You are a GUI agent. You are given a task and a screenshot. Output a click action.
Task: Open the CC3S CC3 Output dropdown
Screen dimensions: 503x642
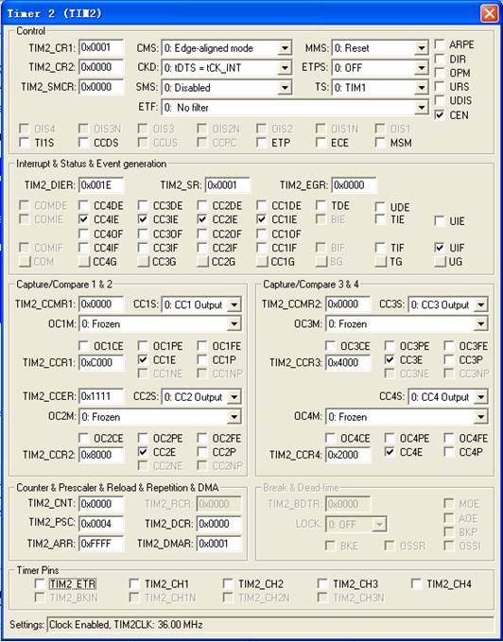[x=448, y=304]
